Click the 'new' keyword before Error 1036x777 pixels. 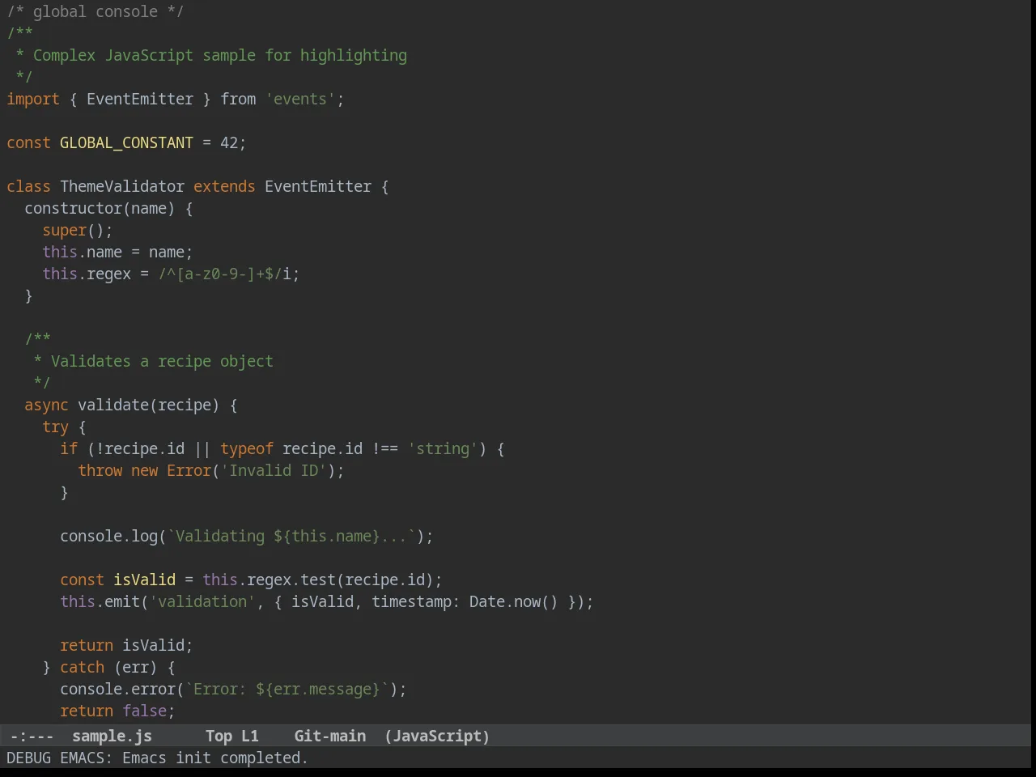(x=144, y=470)
